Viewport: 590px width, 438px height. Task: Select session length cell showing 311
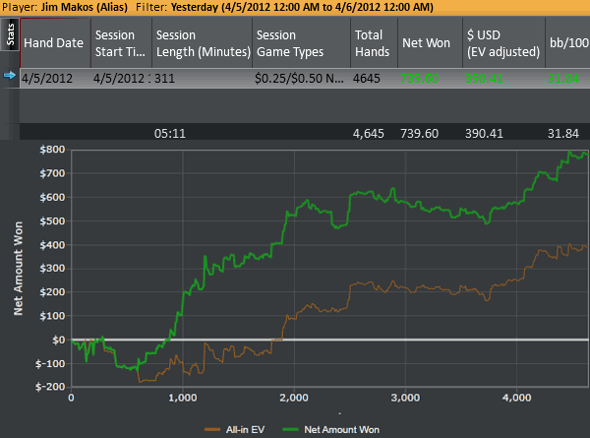tap(164, 79)
